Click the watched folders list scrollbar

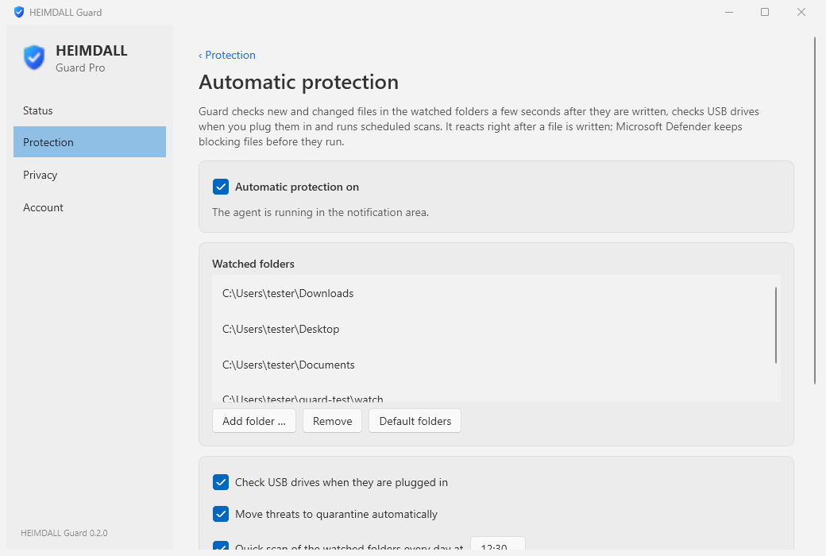tap(776, 325)
